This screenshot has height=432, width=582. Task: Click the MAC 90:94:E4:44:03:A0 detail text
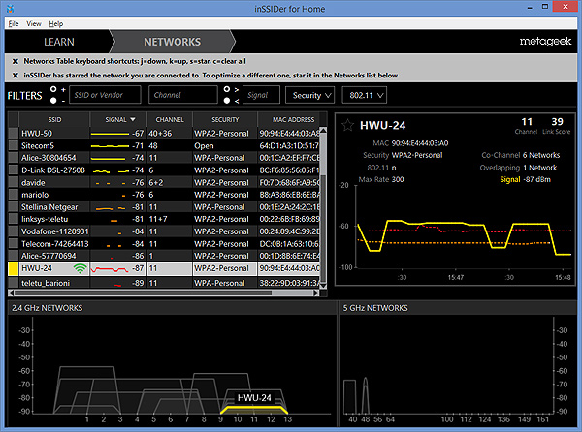point(410,143)
